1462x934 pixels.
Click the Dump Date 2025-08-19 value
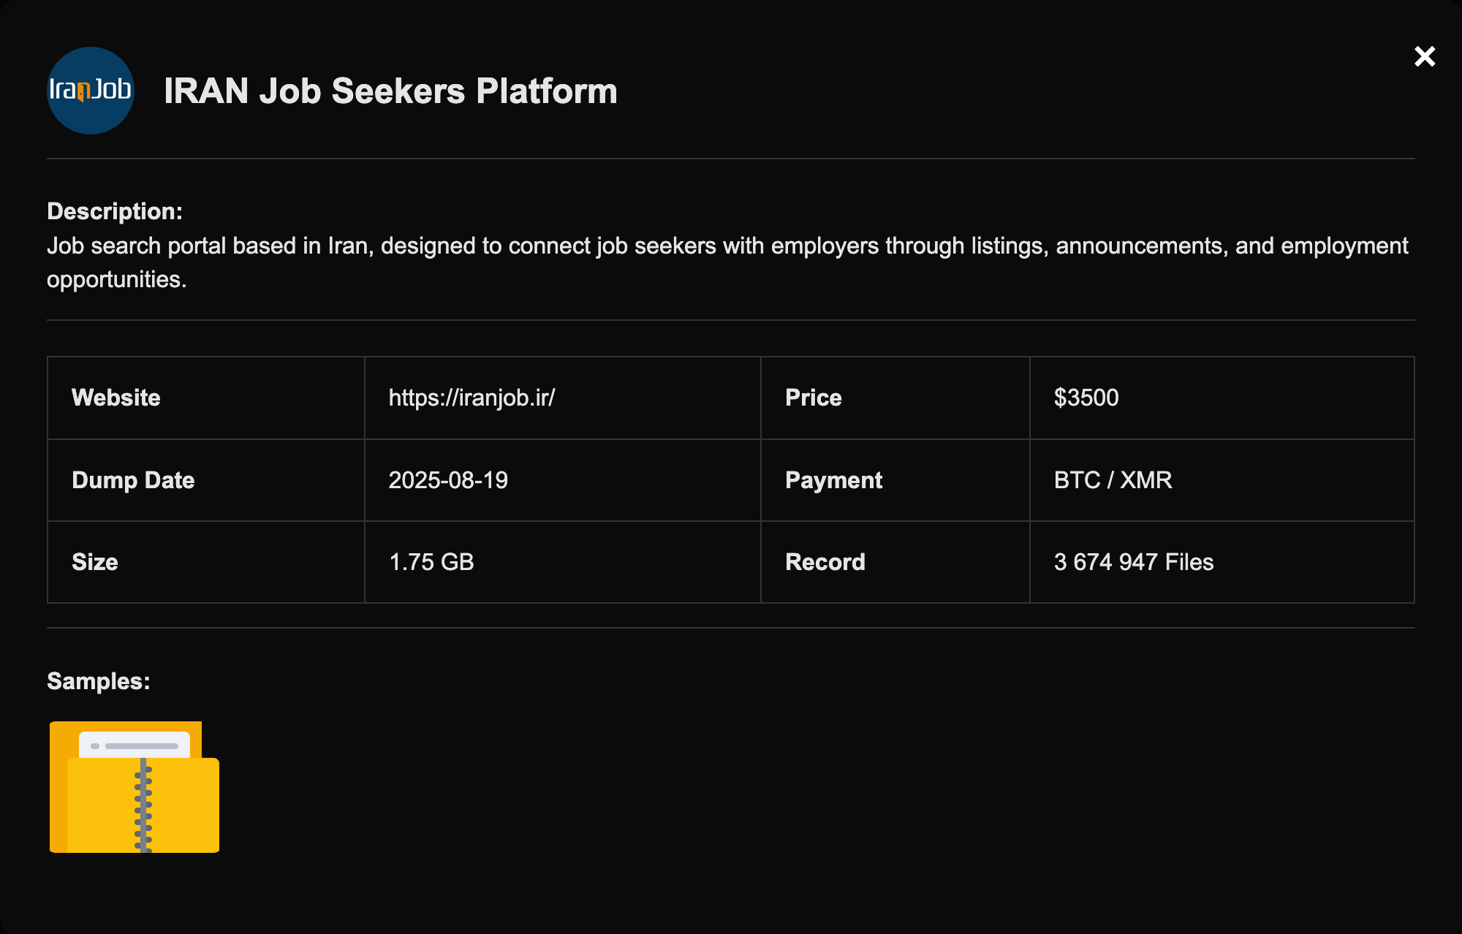click(447, 480)
